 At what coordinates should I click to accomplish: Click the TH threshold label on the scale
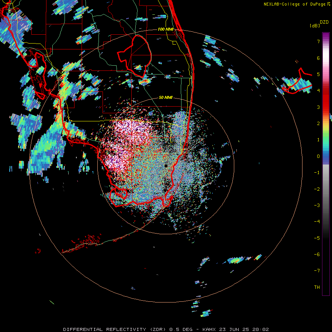317,287
